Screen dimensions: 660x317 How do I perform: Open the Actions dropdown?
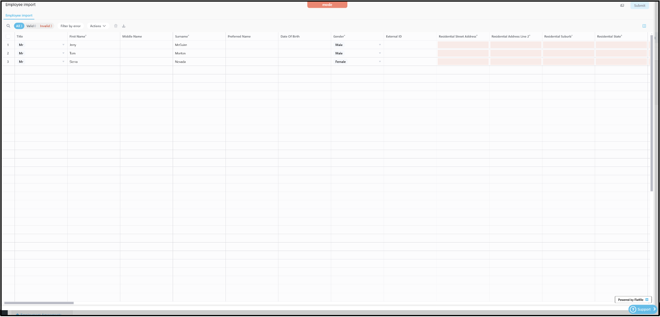click(x=98, y=26)
